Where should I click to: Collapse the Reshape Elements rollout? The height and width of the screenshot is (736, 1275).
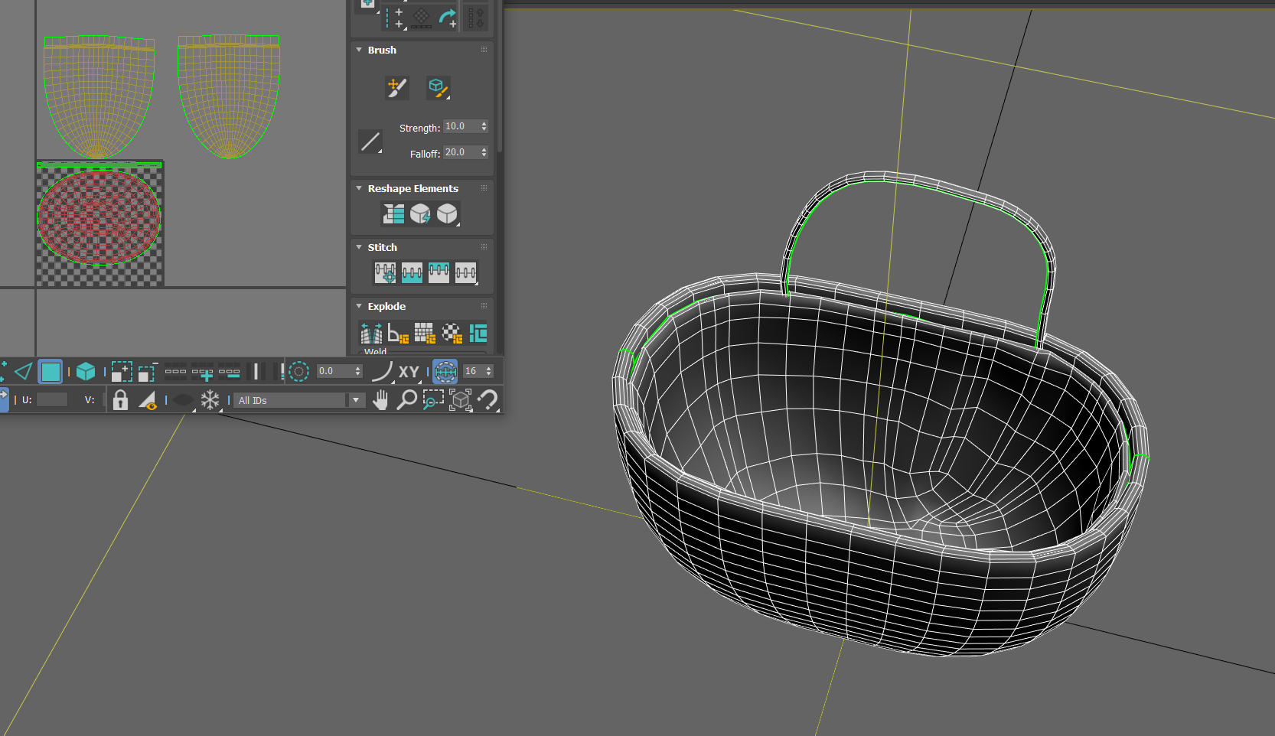tap(359, 188)
